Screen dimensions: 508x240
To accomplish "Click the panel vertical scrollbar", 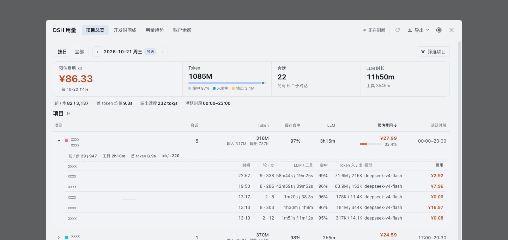I will pos(460,140).
